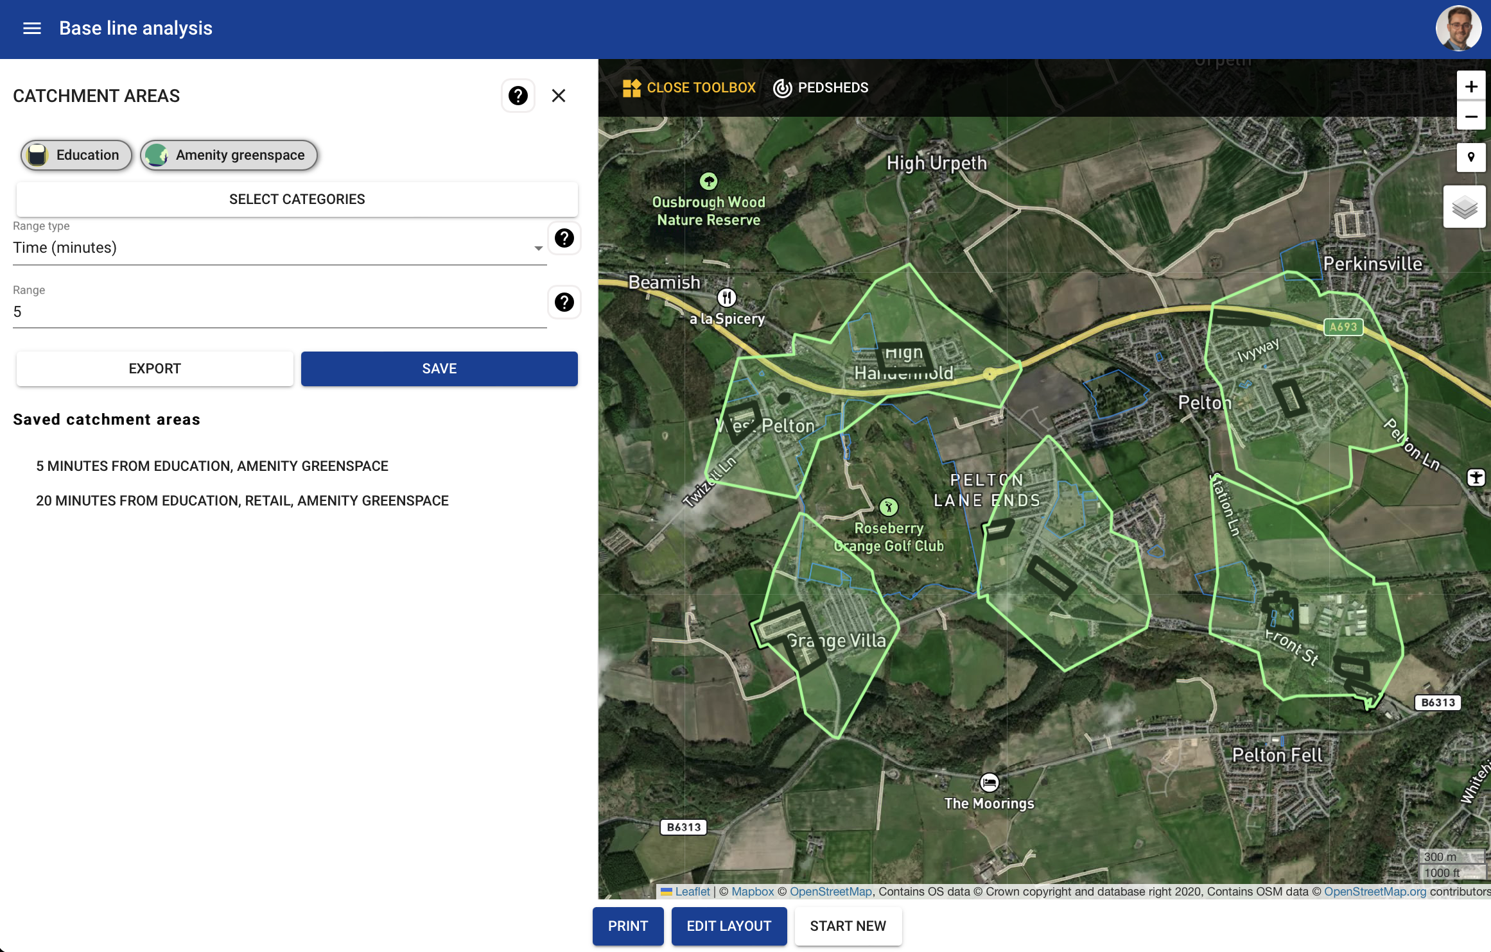Click the a la Spicery restaurant marker
Image resolution: width=1491 pixels, height=952 pixels.
pos(726,298)
